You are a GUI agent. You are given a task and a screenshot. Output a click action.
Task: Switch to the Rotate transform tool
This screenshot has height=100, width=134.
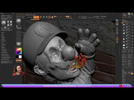point(47,17)
